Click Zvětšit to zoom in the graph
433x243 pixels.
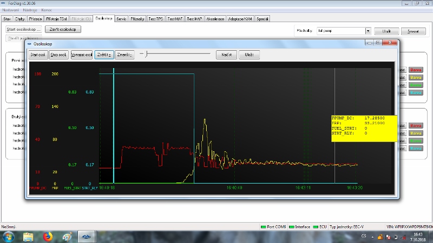click(104, 55)
